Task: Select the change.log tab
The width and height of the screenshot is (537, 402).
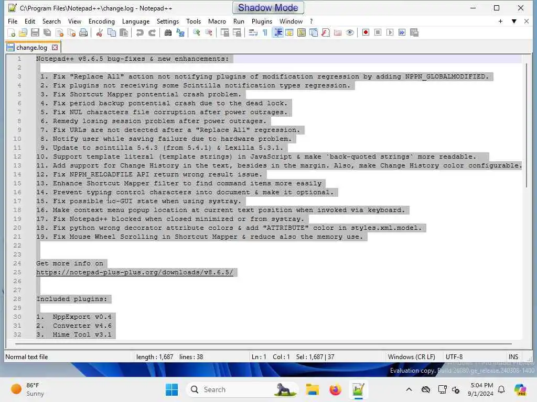Action: coord(32,48)
